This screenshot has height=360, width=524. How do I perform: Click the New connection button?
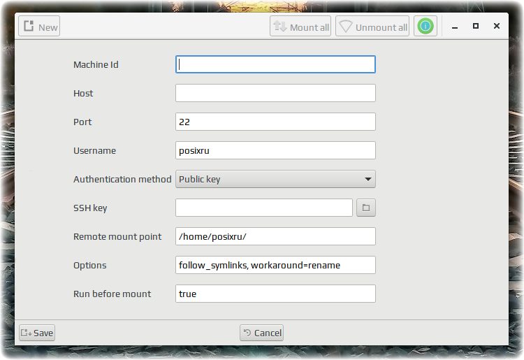pyautogui.click(x=39, y=26)
